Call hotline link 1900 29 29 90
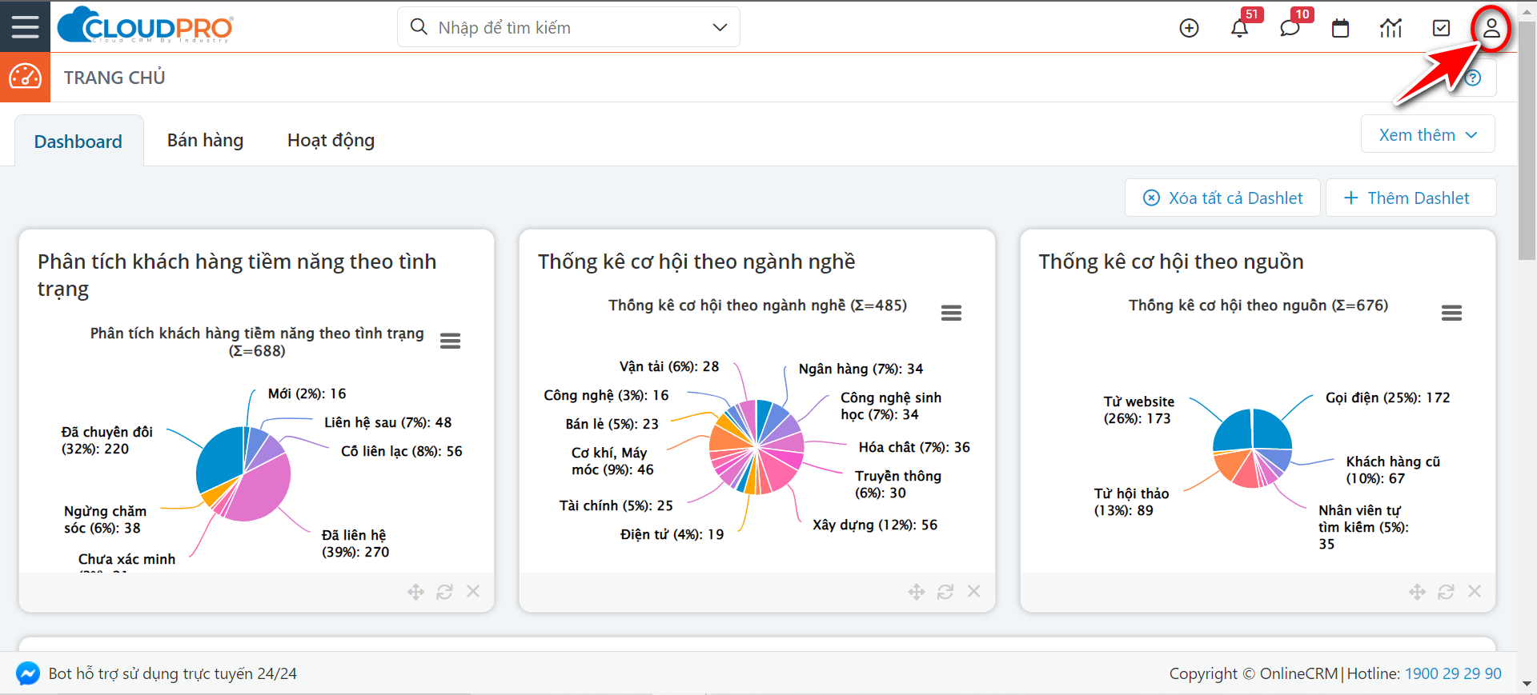Screen dimensions: 1537x695 point(1453,673)
